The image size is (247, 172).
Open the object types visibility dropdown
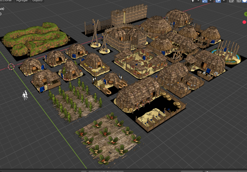point(195,1)
